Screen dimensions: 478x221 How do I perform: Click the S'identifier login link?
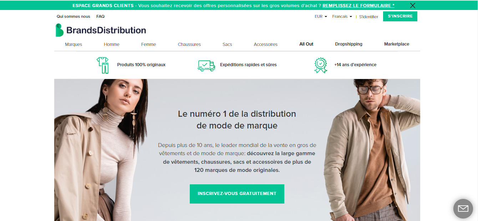(x=368, y=17)
